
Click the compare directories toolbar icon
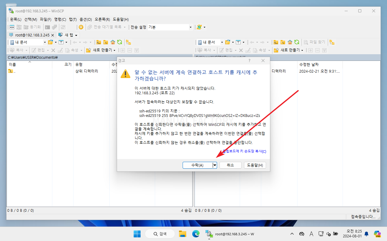(x=12, y=27)
